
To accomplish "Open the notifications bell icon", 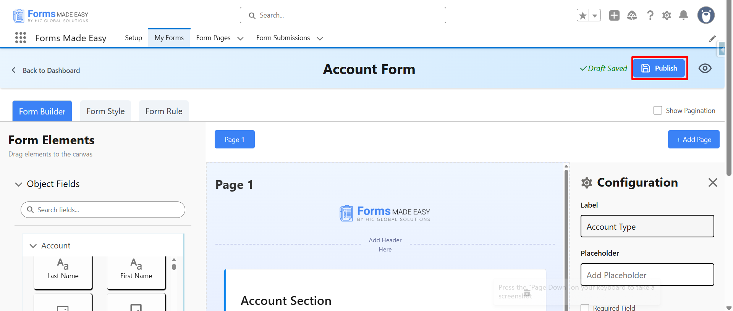I will 683,15.
